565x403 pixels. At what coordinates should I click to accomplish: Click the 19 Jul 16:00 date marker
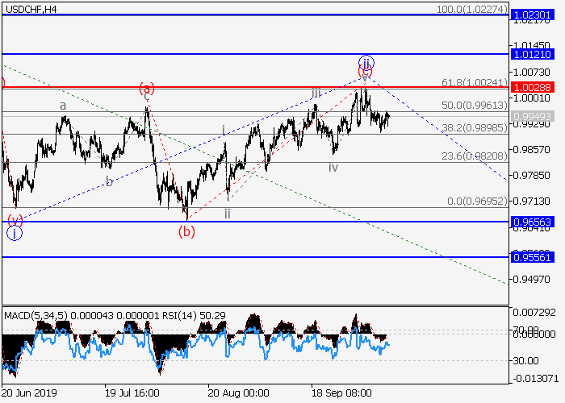pos(132,394)
